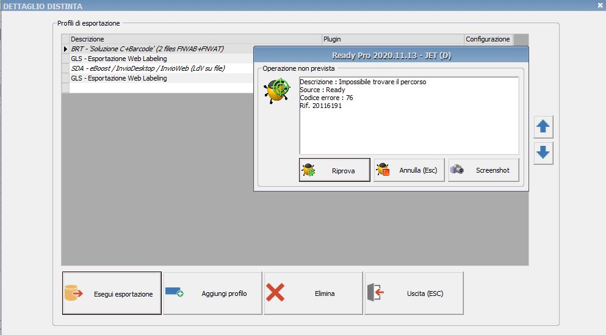The width and height of the screenshot is (606, 335).
Task: Click the Ready Pro 2020.11.13 title bar
Action: pyautogui.click(x=391, y=56)
